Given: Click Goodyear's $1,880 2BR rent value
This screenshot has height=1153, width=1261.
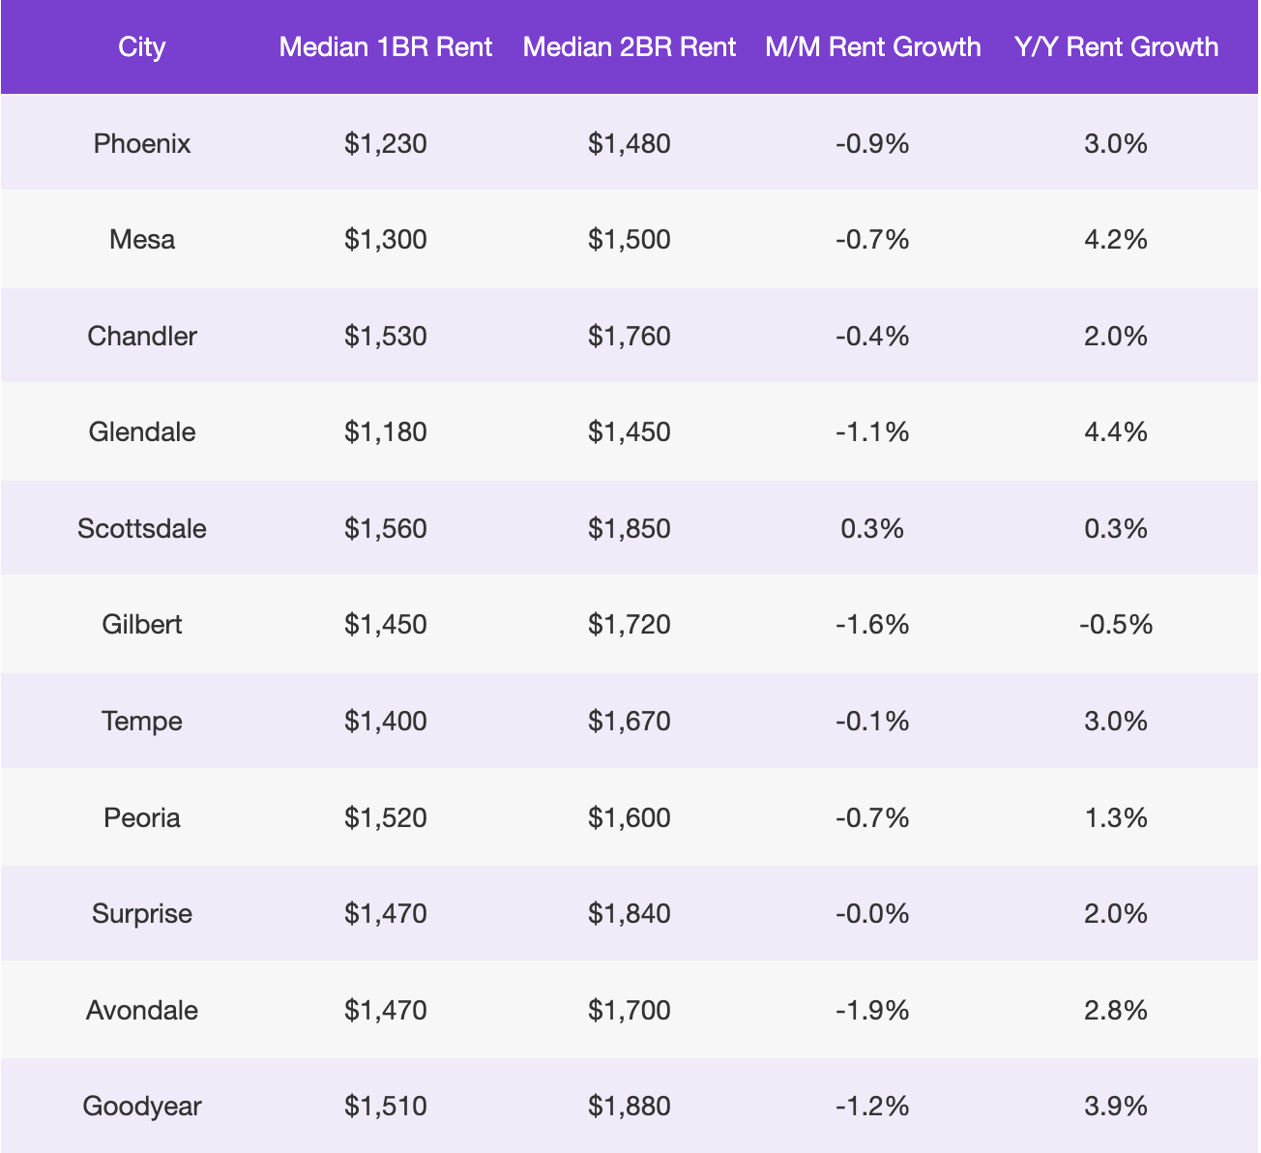Looking at the screenshot, I should click(630, 1106).
